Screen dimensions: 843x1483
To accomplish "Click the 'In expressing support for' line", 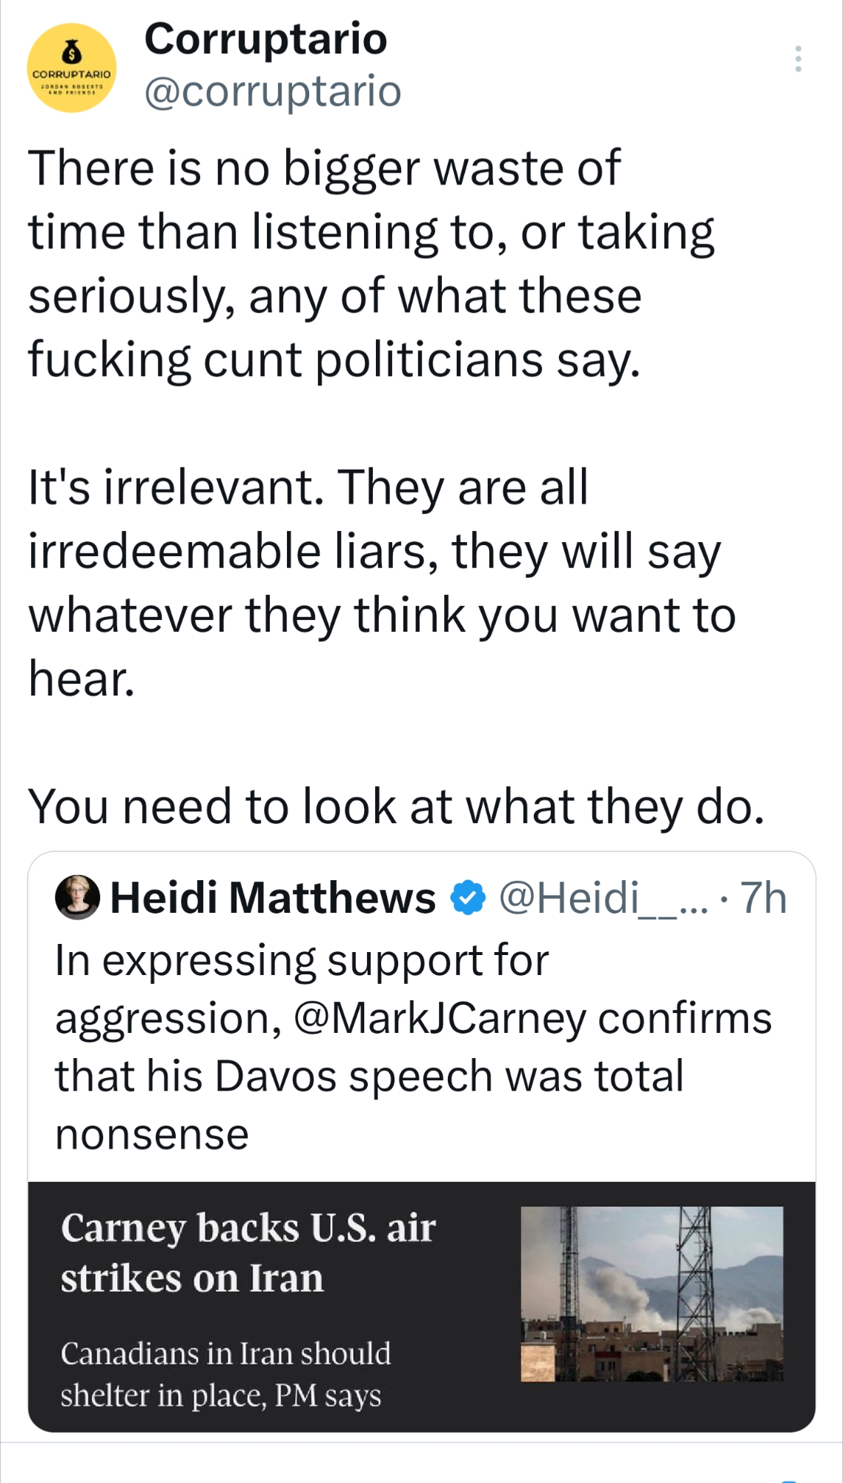I will (301, 960).
